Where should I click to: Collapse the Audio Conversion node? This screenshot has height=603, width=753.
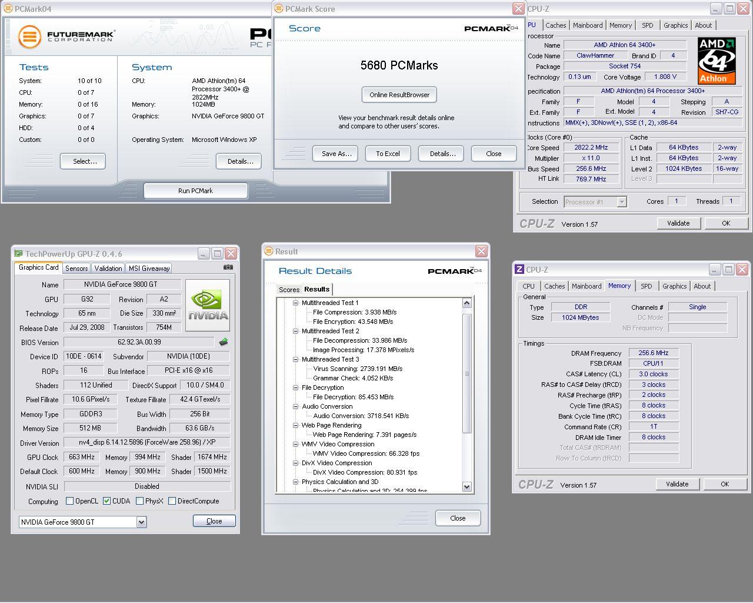click(x=296, y=407)
